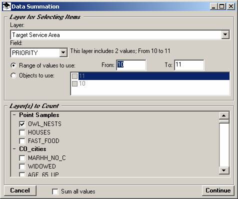Check the HOUSES checkbox
238x199 pixels.
click(22, 132)
